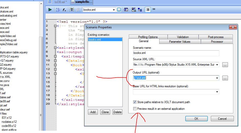Click the greyed-out crossed T icon
The width and height of the screenshot is (241, 133).
(78, 10)
